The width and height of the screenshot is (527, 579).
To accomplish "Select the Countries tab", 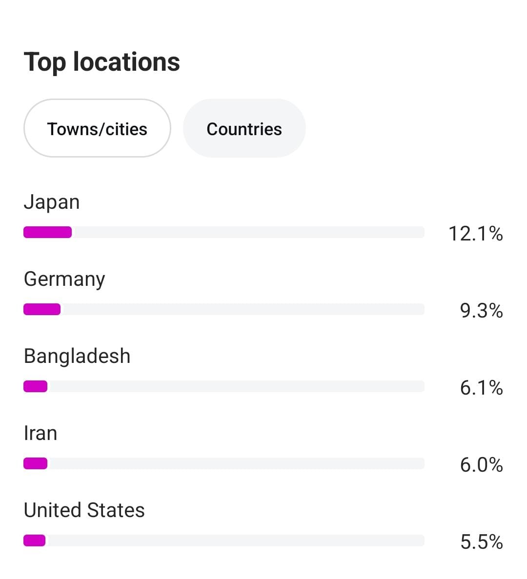I will [244, 129].
